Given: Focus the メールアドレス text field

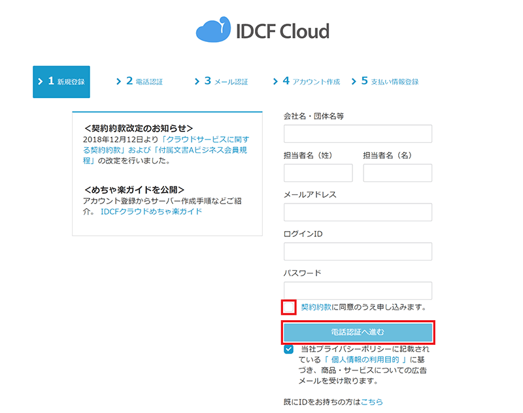Looking at the screenshot, I should pos(358,212).
